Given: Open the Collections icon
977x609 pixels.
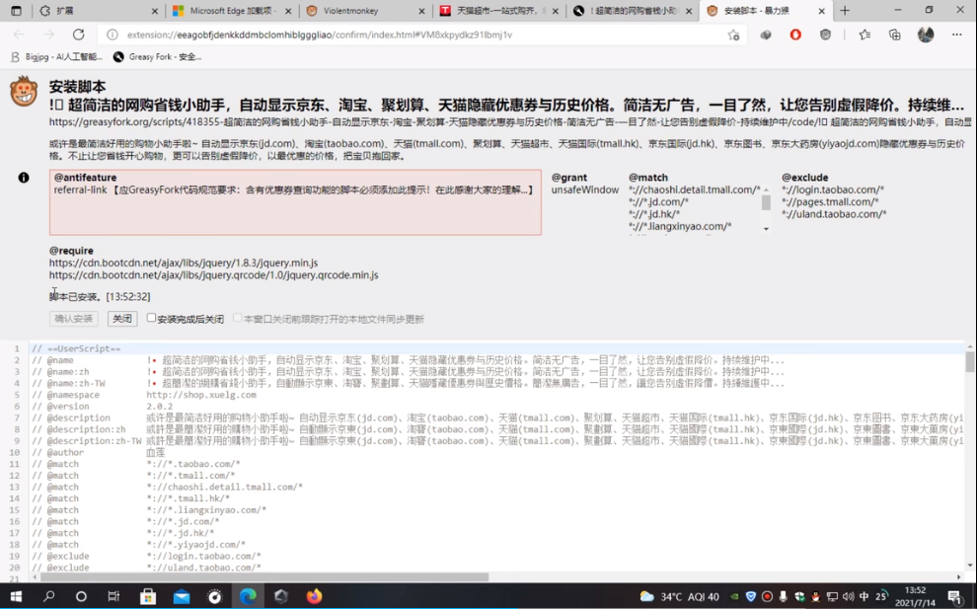Looking at the screenshot, I should pyautogui.click(x=895, y=35).
